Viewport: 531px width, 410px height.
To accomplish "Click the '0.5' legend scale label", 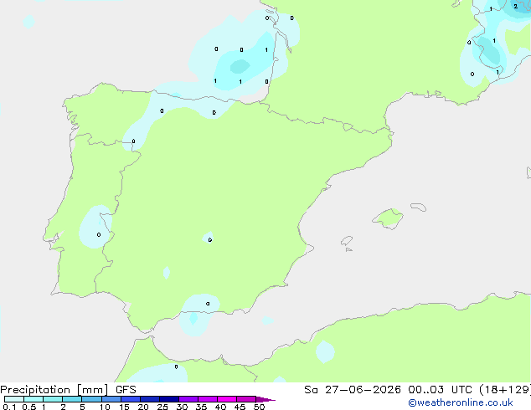I will [29, 407].
